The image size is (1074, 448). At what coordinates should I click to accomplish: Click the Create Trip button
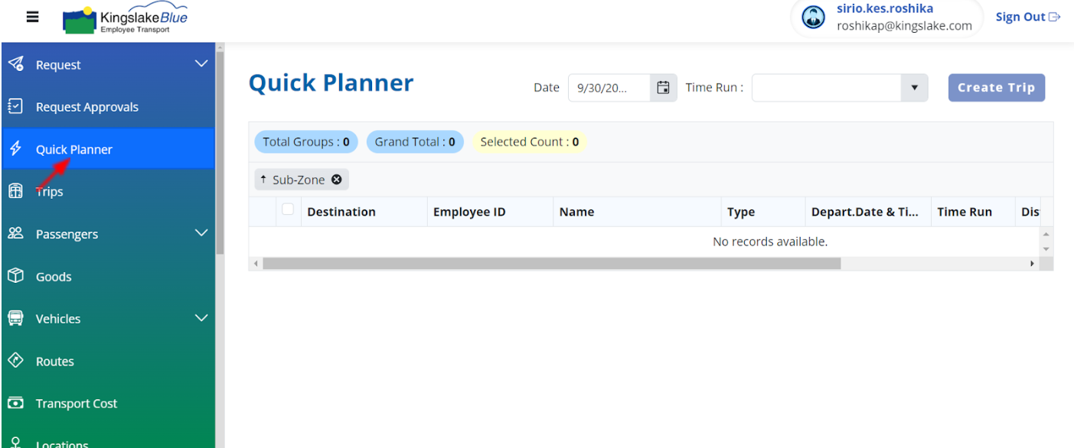coord(996,87)
